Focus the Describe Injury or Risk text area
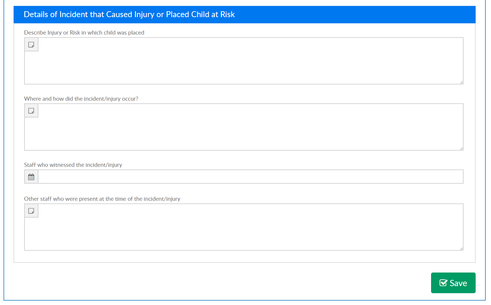 point(250,61)
